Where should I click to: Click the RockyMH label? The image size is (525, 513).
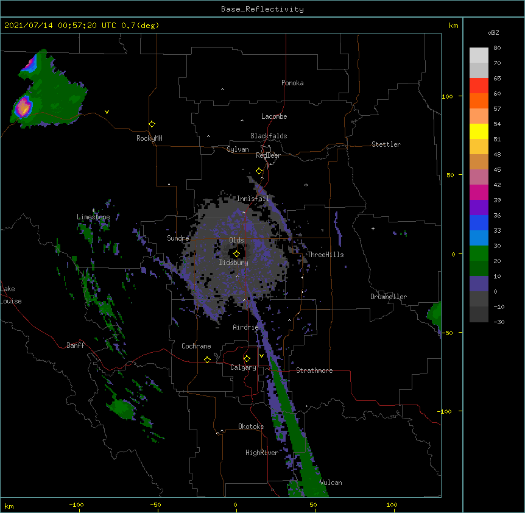pyautogui.click(x=149, y=138)
